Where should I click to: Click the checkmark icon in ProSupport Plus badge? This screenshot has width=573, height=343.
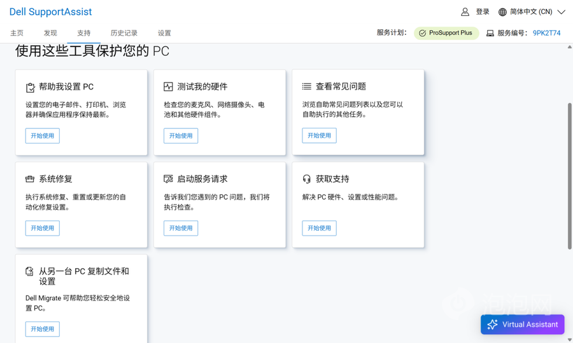click(x=423, y=33)
